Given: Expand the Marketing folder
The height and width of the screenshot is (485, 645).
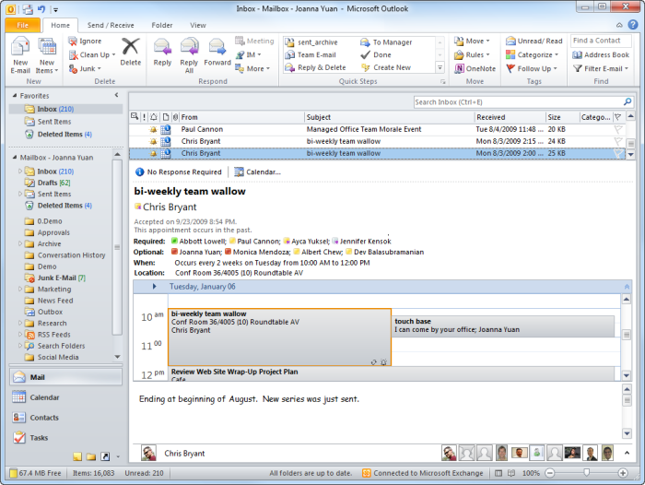Looking at the screenshot, I should click(x=19, y=289).
